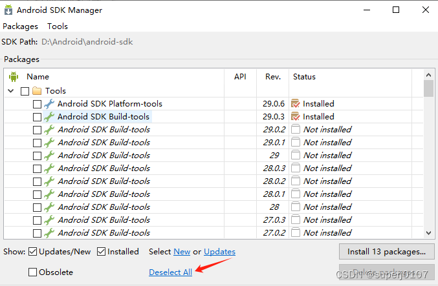Click the Tools folder icon

click(x=37, y=91)
